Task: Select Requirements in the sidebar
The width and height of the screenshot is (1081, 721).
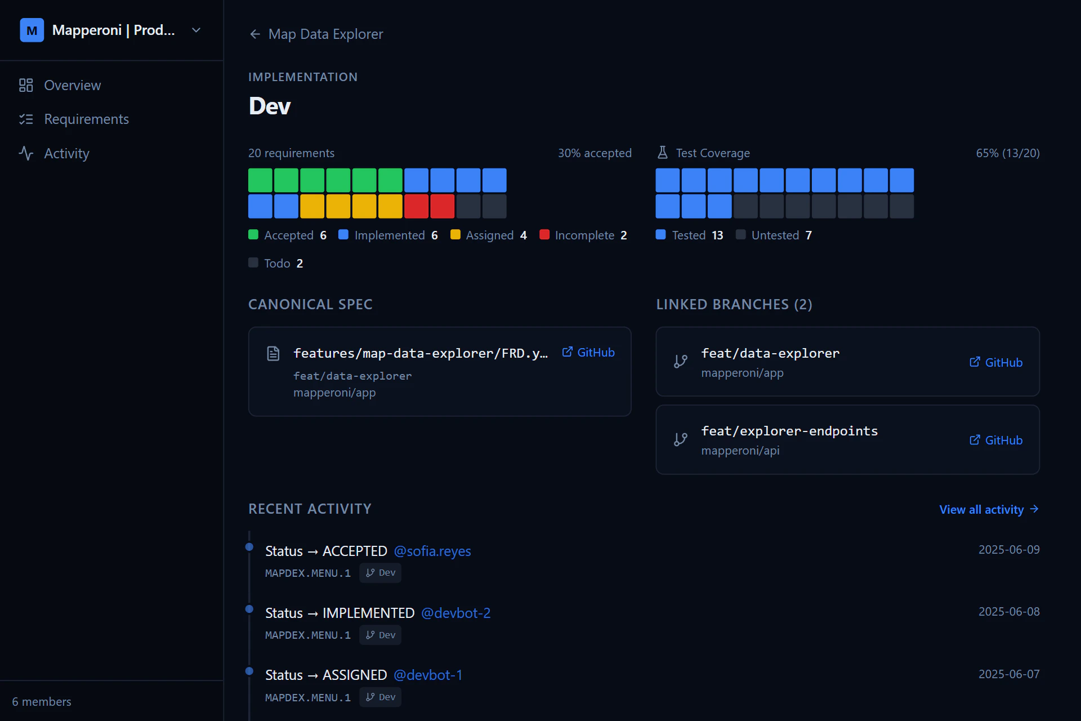Action: pyautogui.click(x=87, y=119)
